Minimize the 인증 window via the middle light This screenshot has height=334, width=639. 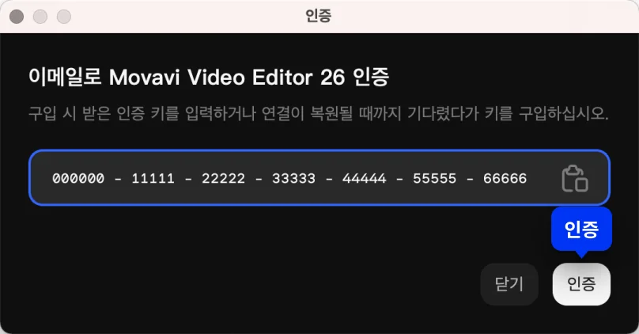[x=40, y=17]
